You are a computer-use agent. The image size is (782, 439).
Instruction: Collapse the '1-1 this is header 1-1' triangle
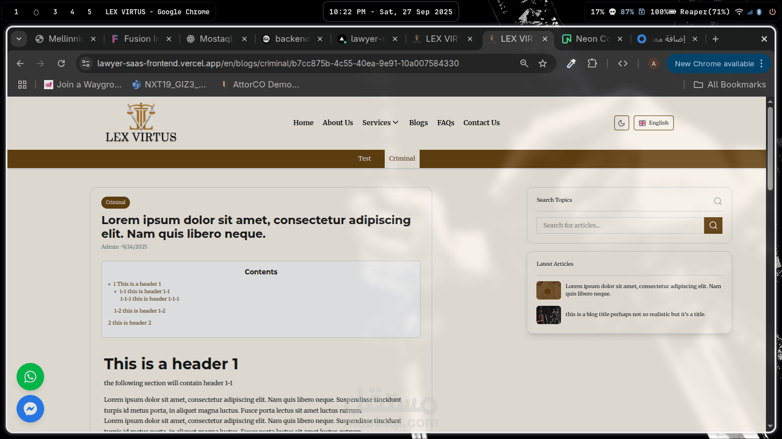(115, 292)
